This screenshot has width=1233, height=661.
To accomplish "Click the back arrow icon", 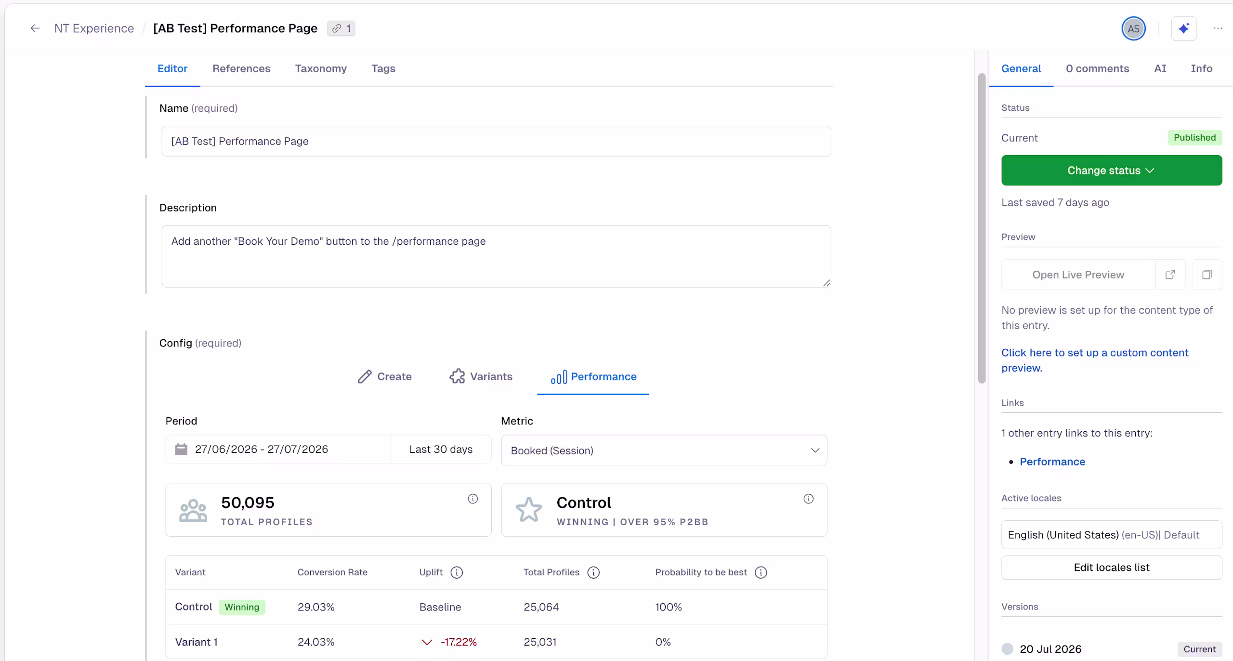I will (x=35, y=28).
